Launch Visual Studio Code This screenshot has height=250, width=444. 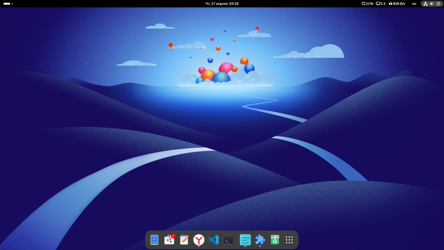tap(213, 240)
